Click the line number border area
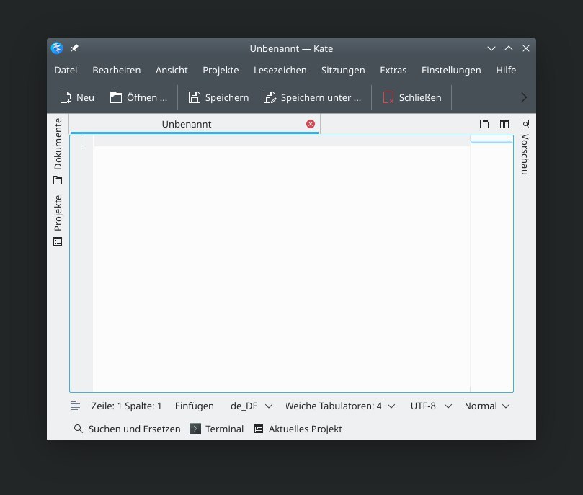The image size is (583, 495). [81, 264]
